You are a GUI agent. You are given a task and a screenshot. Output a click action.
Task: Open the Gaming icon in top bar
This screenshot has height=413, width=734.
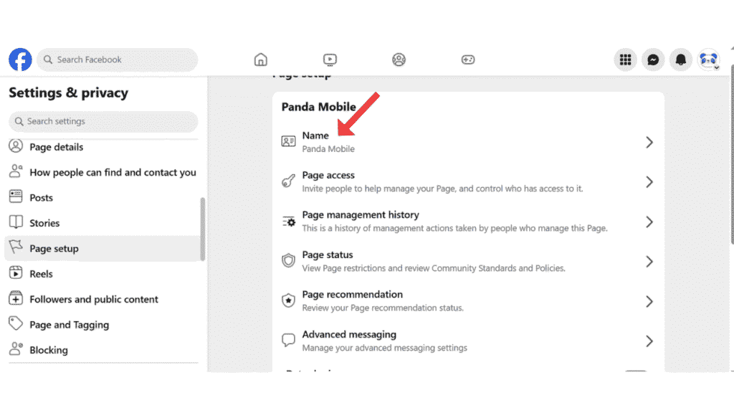coord(468,60)
